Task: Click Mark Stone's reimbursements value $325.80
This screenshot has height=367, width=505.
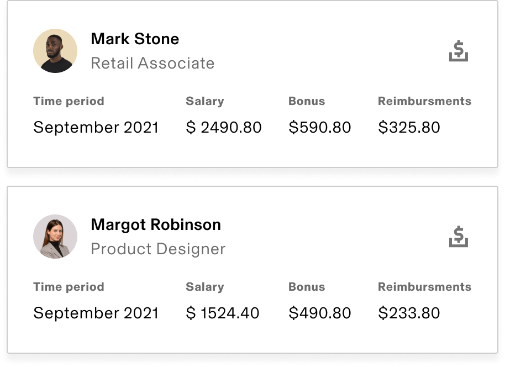Action: click(409, 128)
